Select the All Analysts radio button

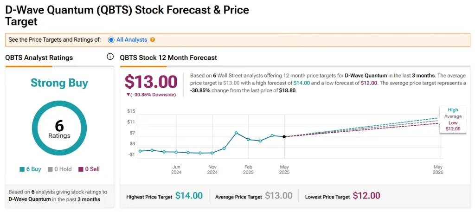[x=111, y=40]
